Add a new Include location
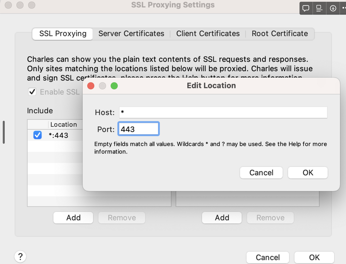346x264 pixels. coord(73,217)
